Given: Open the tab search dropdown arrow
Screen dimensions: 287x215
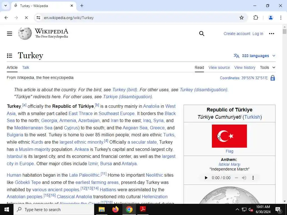Looking at the screenshot, I should coord(6,6).
